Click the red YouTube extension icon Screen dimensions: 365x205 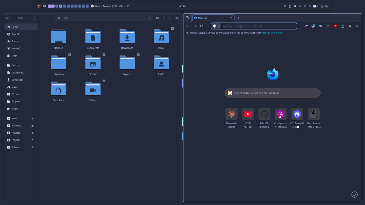335,26
